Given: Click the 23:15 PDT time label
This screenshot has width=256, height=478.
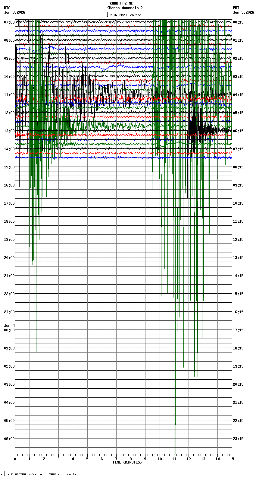Looking at the screenshot, I should tap(238, 439).
